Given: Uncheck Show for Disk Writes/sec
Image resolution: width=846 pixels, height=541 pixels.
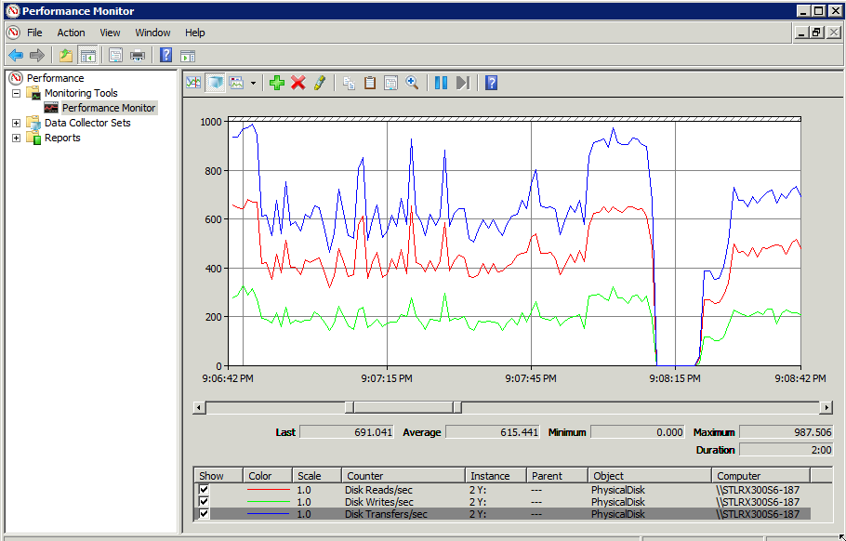Looking at the screenshot, I should tap(204, 502).
